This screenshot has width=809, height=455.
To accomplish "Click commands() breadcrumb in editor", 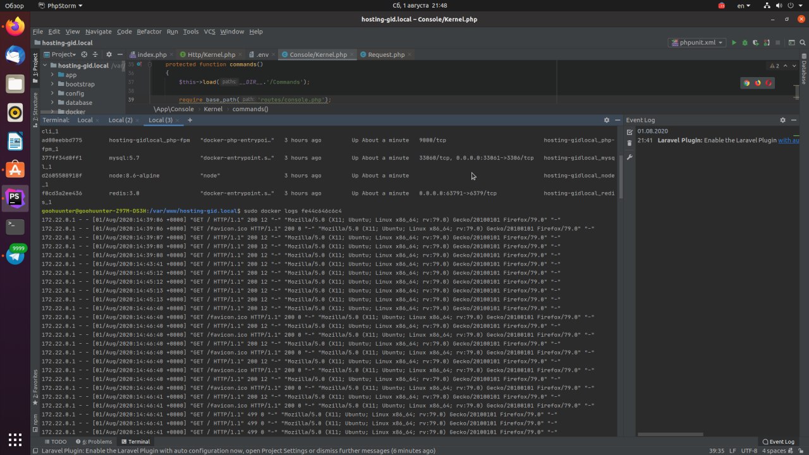I will pyautogui.click(x=250, y=109).
